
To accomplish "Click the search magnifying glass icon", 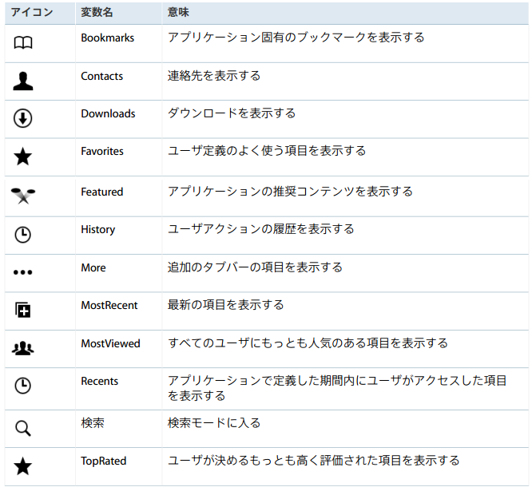I will [x=23, y=428].
